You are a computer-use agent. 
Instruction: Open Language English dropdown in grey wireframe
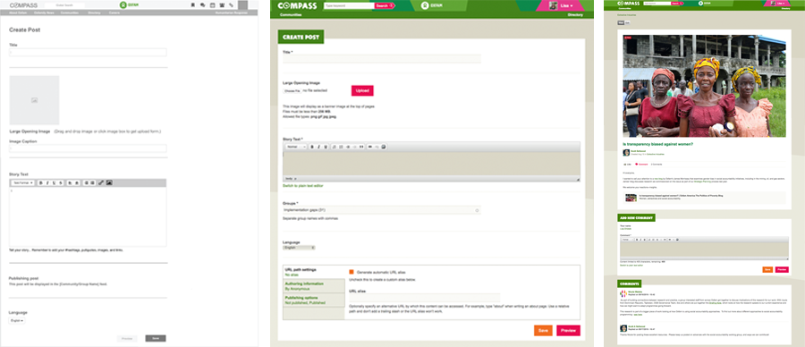[x=17, y=320]
